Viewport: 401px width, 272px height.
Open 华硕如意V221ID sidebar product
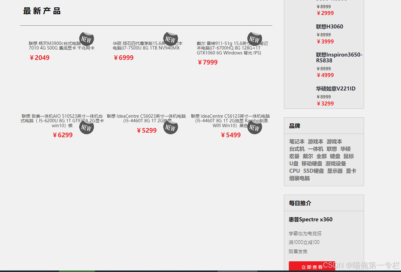point(336,89)
